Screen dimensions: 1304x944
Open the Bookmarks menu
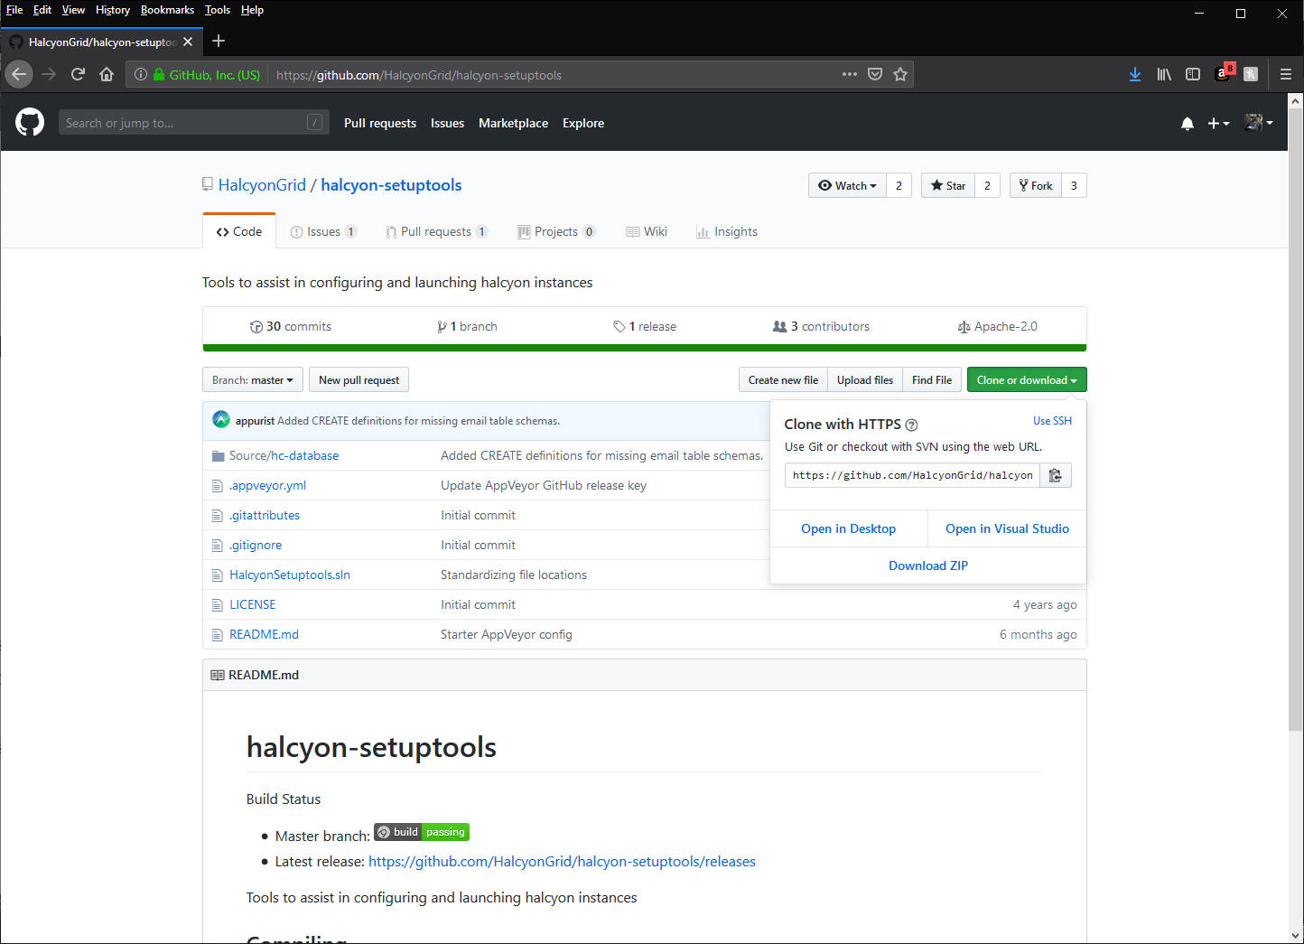(x=167, y=10)
